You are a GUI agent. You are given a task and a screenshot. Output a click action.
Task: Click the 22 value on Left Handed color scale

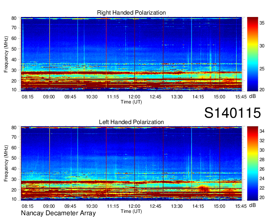pos(262,188)
